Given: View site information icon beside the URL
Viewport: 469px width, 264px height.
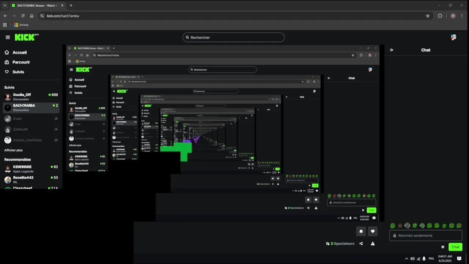Looking at the screenshot, I should pyautogui.click(x=42, y=16).
